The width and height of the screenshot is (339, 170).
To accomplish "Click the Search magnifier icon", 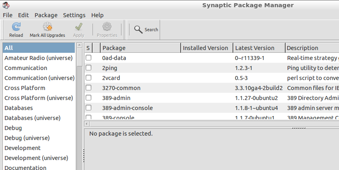I will point(138,30).
